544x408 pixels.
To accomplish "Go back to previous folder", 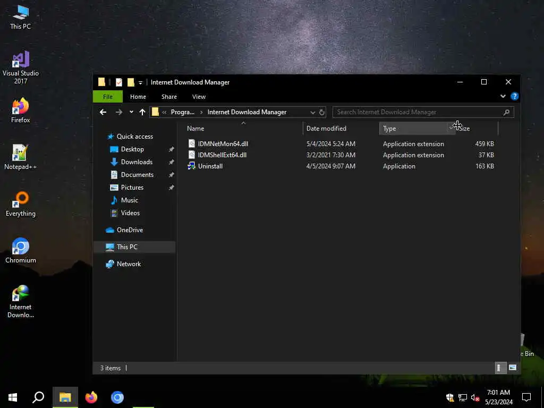I will (x=103, y=112).
